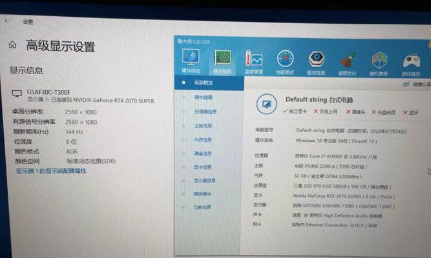The width and height of the screenshot is (431, 258).
Task: Click the 高级显示设置 page heading
Action: pyautogui.click(x=61, y=46)
